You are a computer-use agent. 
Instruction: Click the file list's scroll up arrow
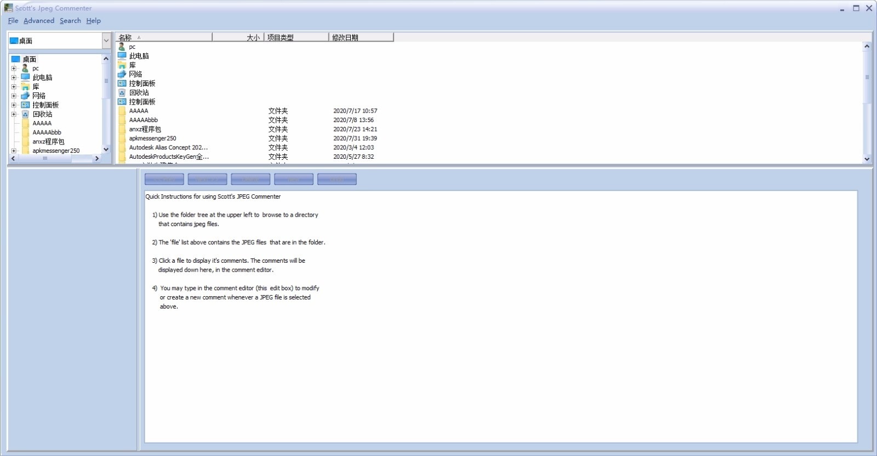(867, 46)
